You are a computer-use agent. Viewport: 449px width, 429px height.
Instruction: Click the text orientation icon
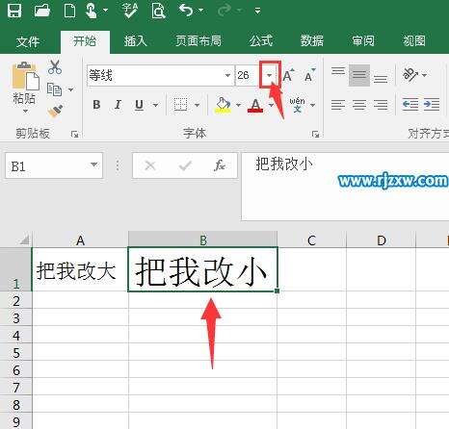pyautogui.click(x=410, y=74)
